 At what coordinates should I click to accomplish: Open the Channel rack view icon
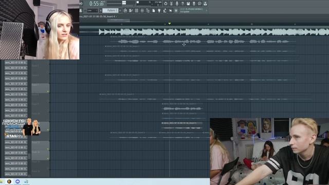137,10
